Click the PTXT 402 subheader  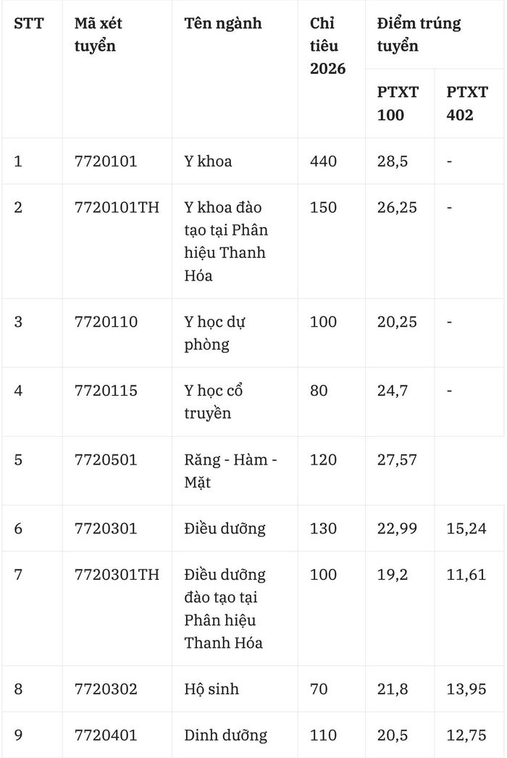[x=467, y=104]
